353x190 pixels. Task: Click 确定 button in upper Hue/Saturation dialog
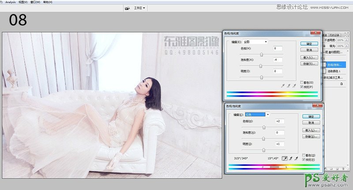[309, 44]
